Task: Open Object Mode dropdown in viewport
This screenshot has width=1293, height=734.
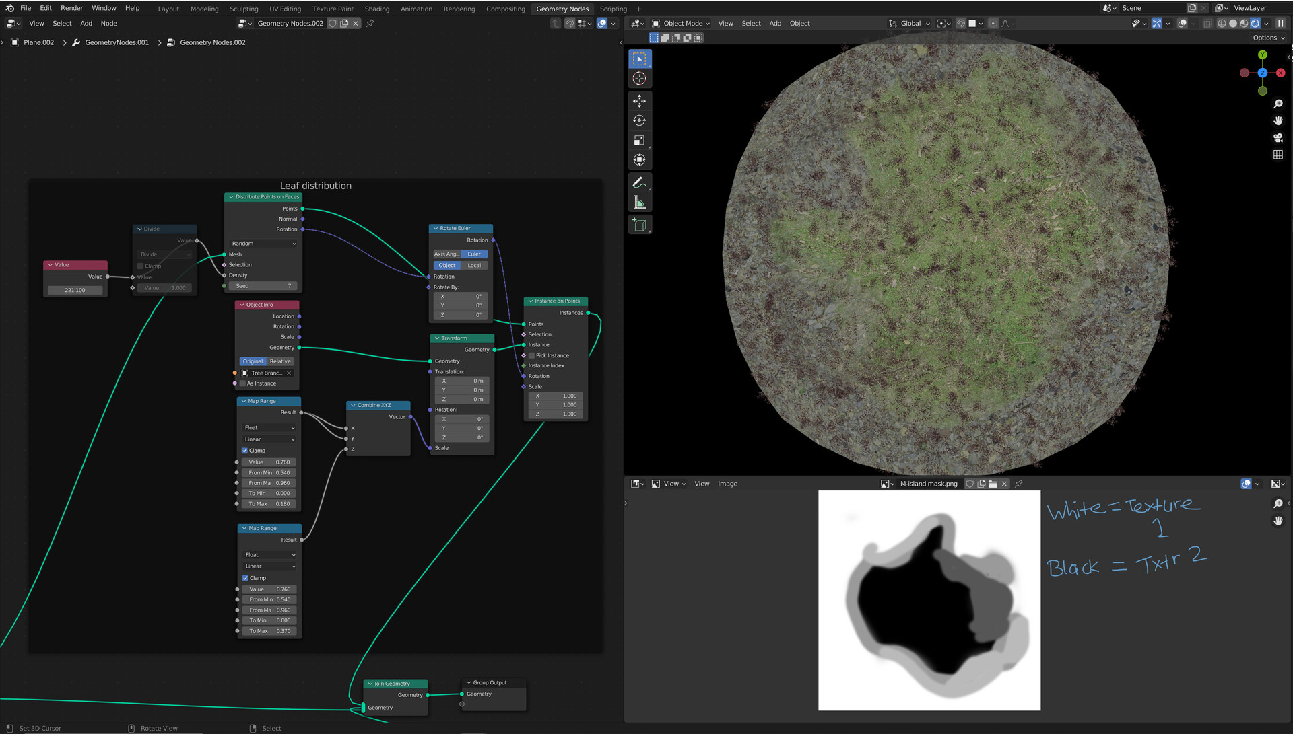Action: (x=682, y=24)
